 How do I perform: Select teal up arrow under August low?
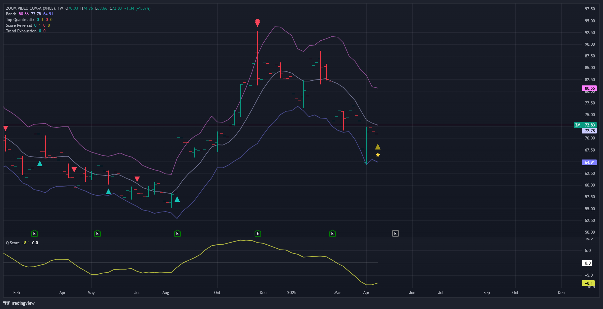click(x=177, y=199)
